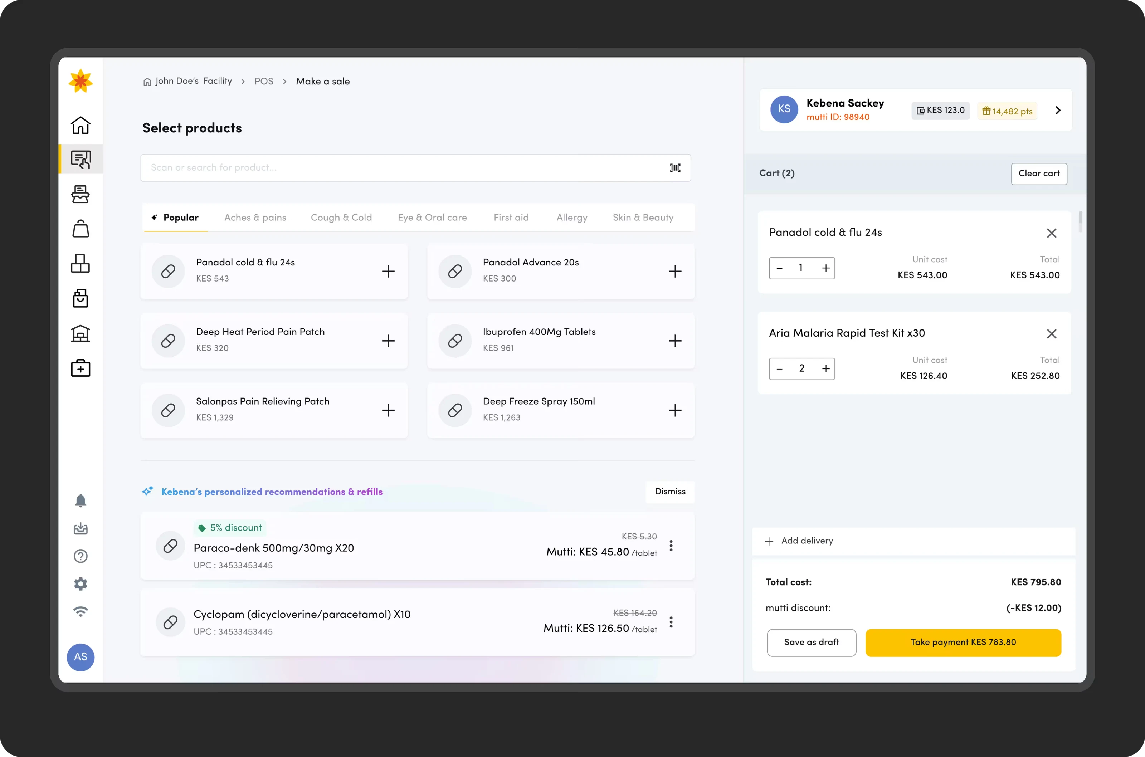Screen dimensions: 1145x757
Task: Add Salonpas Pain Relieving Patch to cart
Action: 388,410
